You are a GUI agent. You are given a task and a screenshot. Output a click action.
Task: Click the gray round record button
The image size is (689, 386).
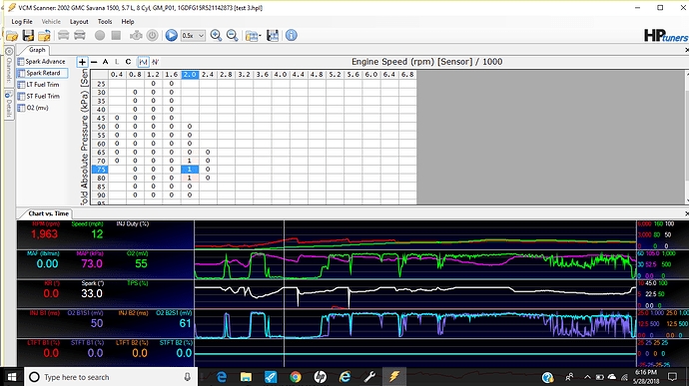(100, 36)
